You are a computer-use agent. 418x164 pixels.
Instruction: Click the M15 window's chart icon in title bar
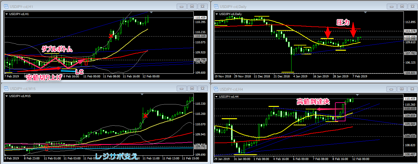click(x=6, y=89)
